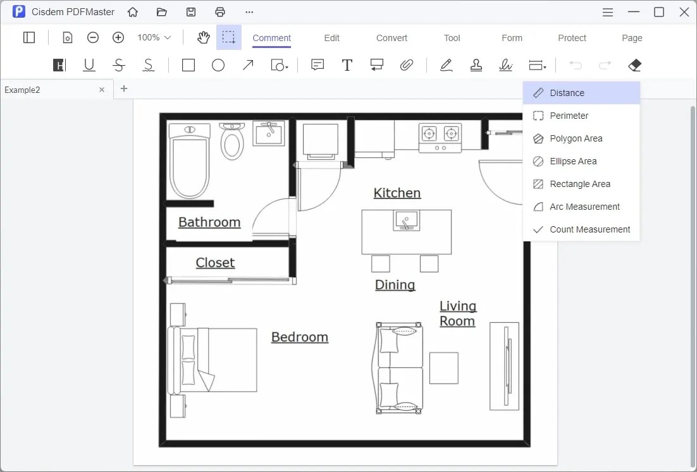Viewport: 697px width, 472px height.
Task: Toggle the left sidebar panel
Action: (29, 37)
